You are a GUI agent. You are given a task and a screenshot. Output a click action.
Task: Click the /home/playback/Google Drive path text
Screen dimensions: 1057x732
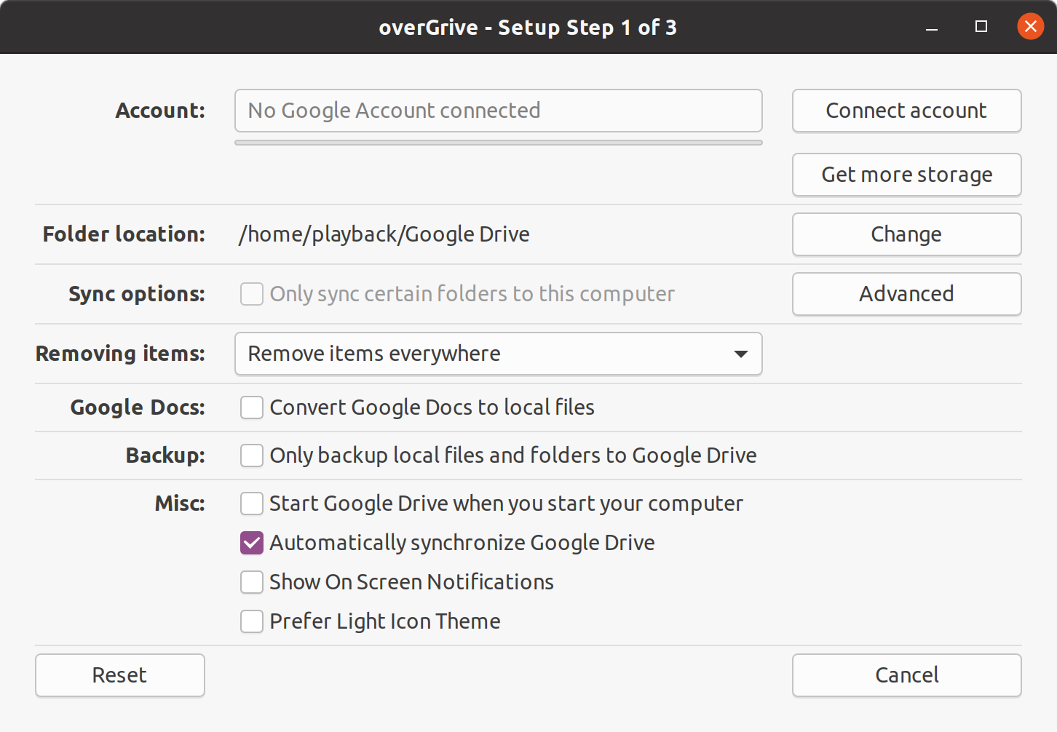click(384, 234)
